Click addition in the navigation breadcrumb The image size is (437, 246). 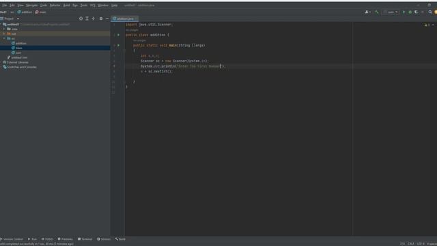[25, 12]
